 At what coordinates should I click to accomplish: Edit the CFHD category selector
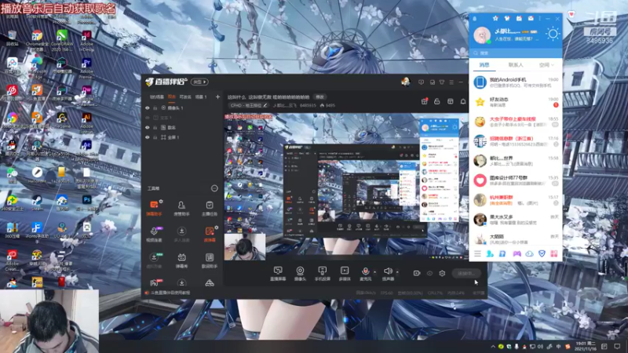point(249,105)
